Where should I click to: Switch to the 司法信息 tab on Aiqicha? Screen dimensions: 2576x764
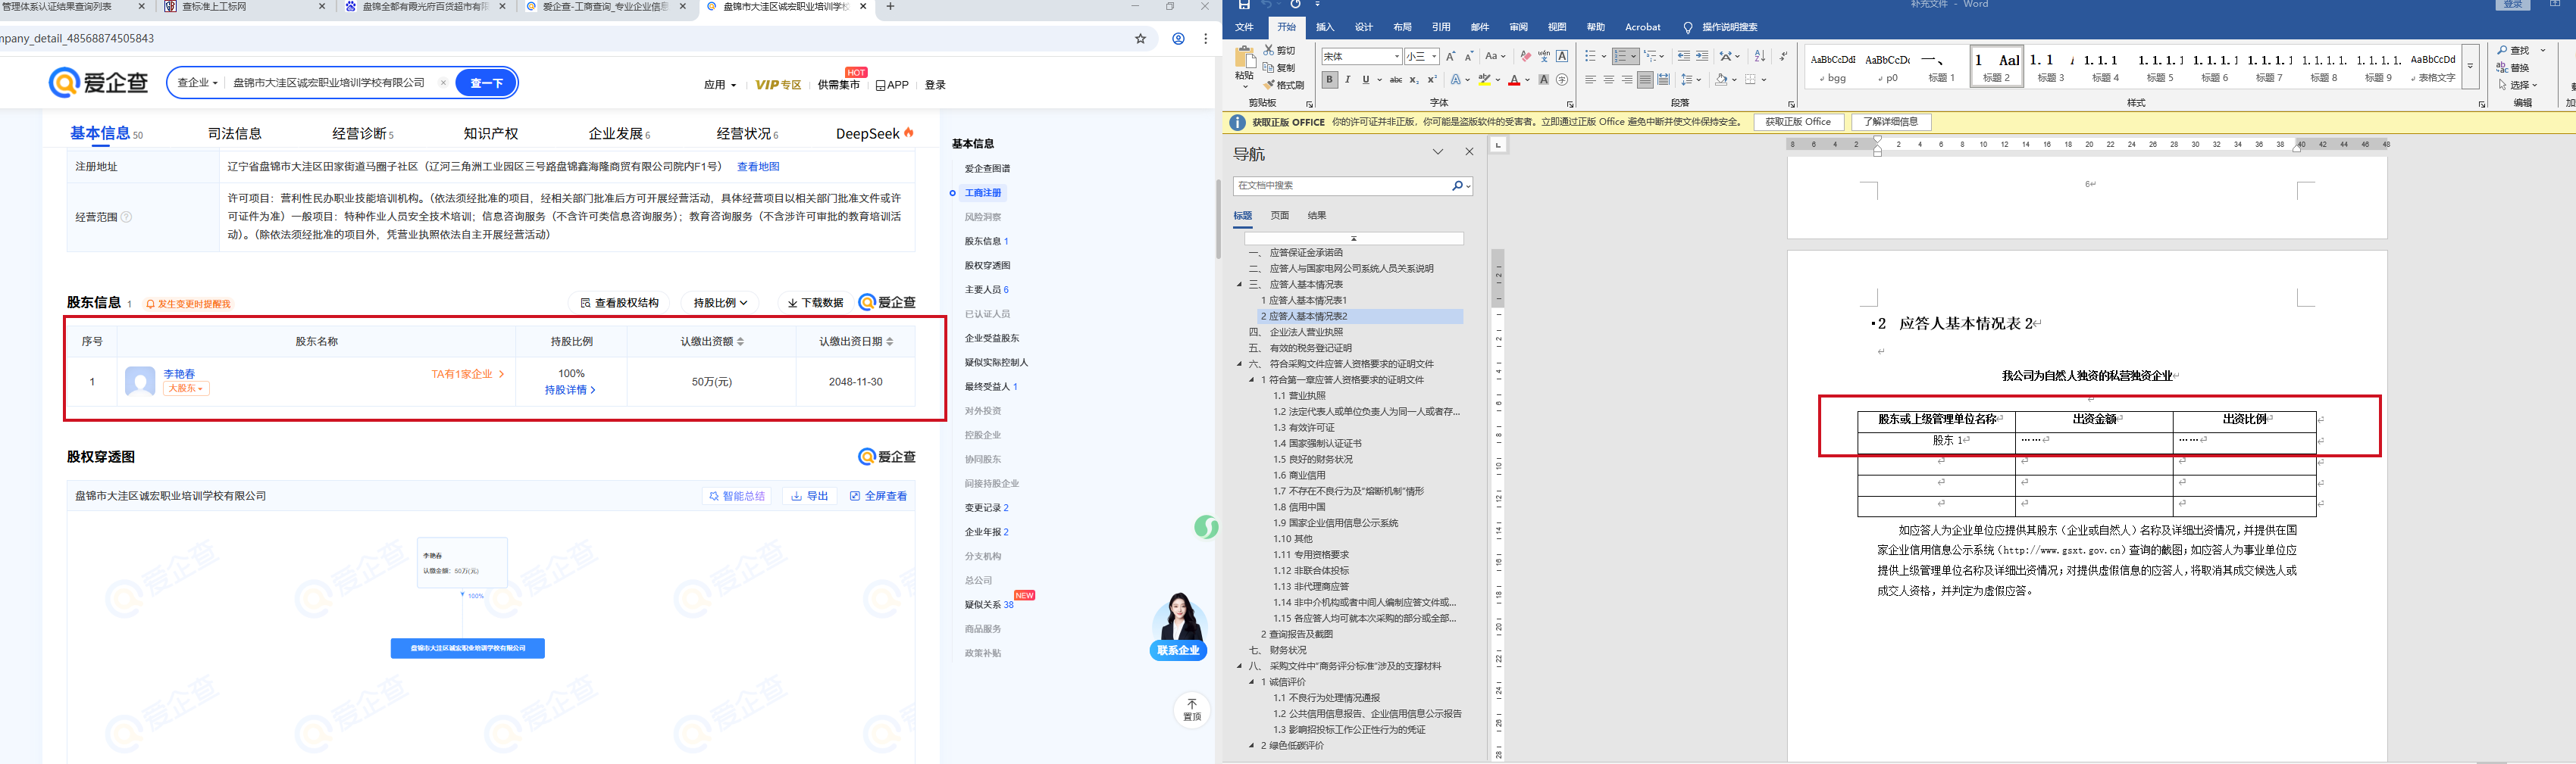click(235, 134)
